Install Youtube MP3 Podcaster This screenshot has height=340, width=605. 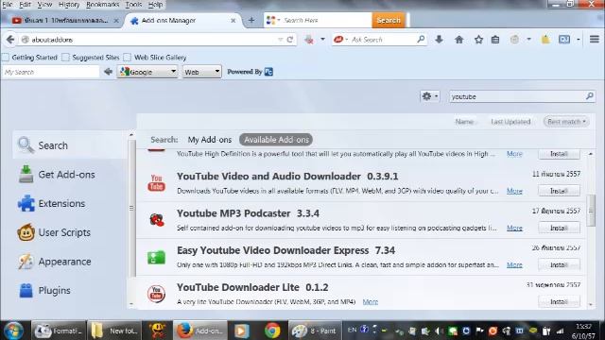[559, 228]
